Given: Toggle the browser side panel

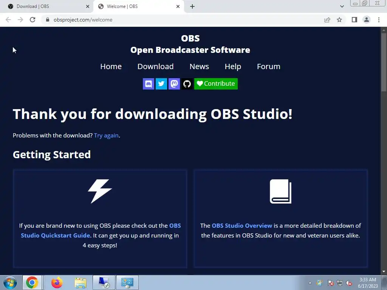Looking at the screenshot, I should 354,20.
